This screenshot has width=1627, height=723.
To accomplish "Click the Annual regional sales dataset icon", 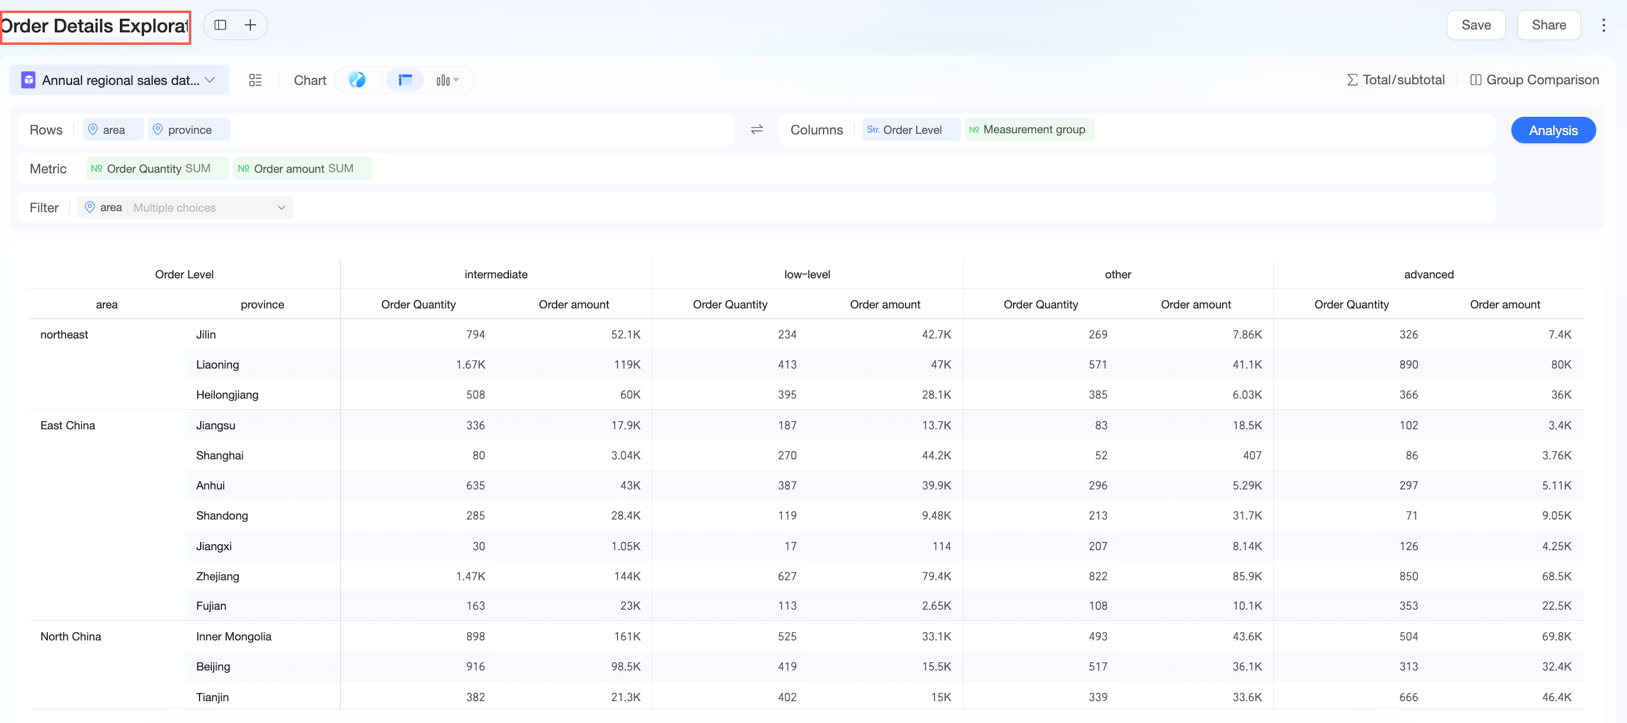I will click(28, 80).
